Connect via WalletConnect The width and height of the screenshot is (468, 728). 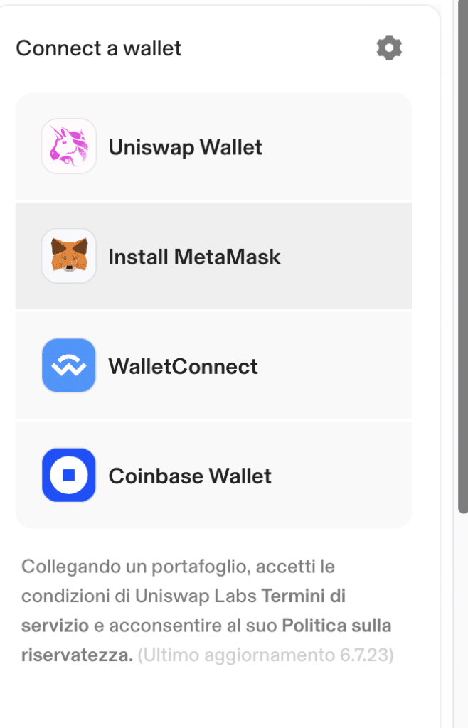point(212,365)
